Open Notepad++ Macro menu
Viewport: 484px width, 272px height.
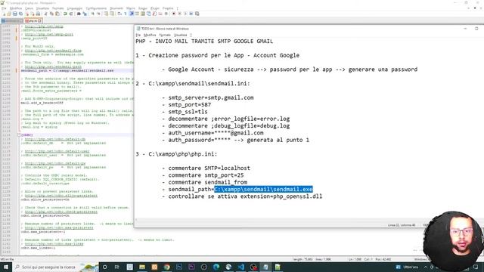(x=131, y=8)
